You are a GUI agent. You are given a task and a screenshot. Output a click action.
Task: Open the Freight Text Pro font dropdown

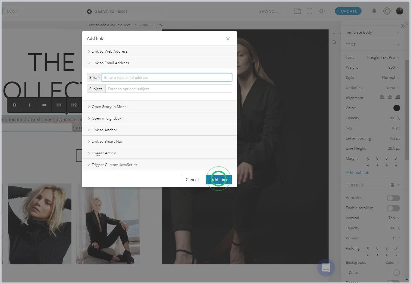[383, 57]
